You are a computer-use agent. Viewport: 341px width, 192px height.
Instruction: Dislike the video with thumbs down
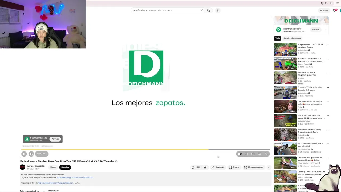coord(205,167)
